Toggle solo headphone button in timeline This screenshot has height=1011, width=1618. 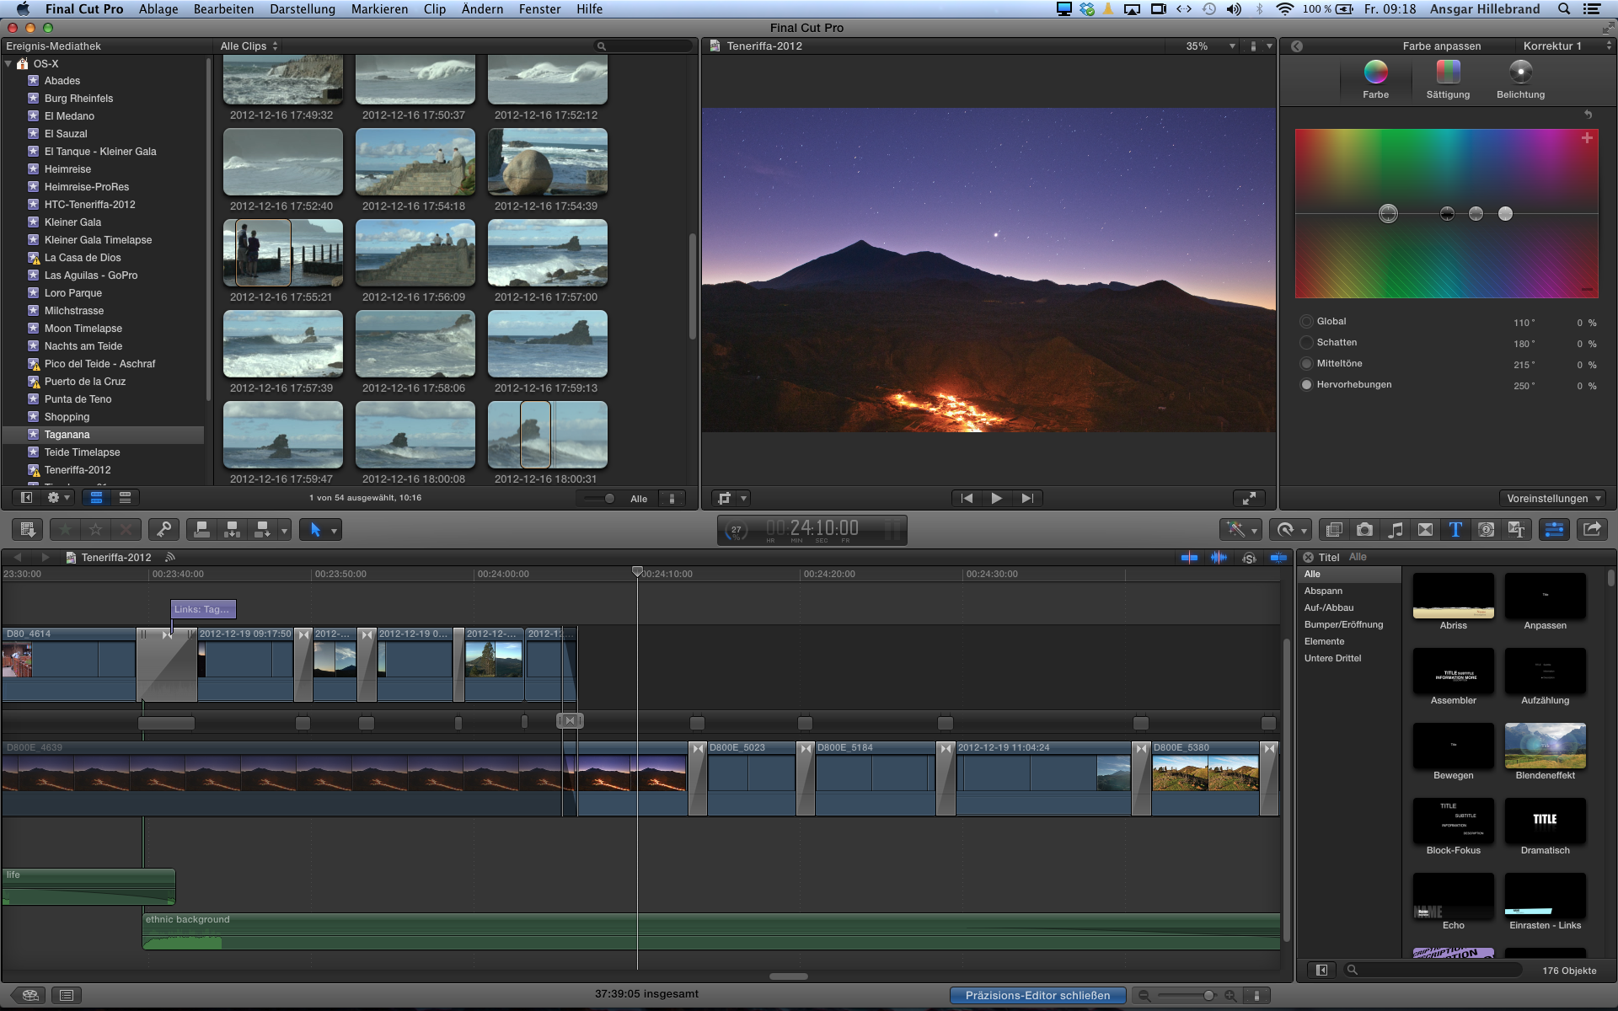(x=1249, y=558)
